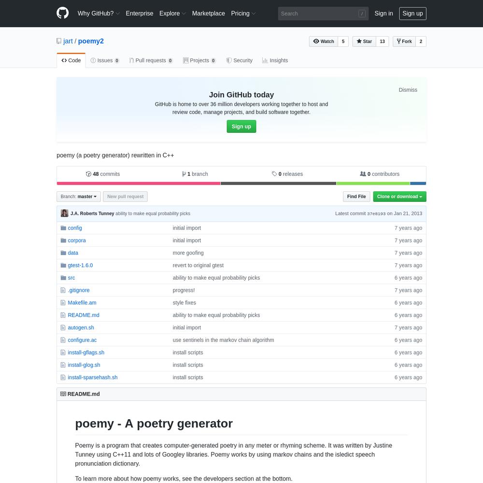Screen dimensions: 483x483
Task: Click the pink language bar segment
Action: tap(139, 184)
